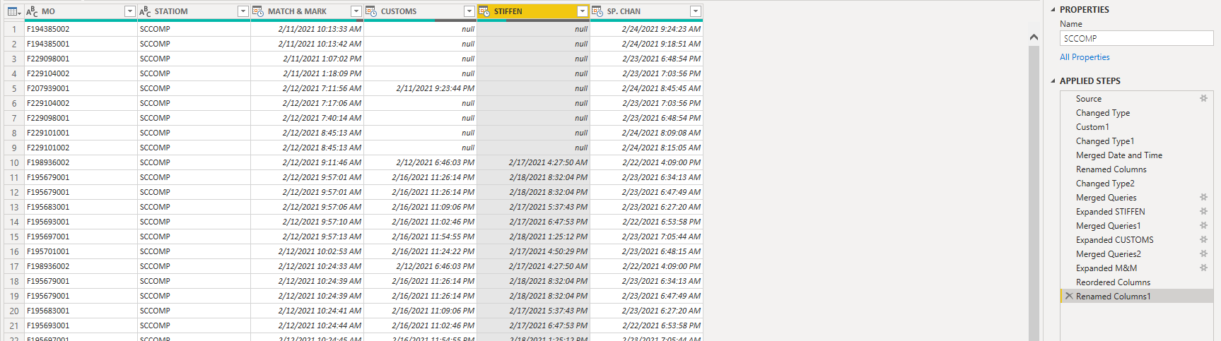Select the Changed Type1 step
Viewport: 1221px width, 341px height.
point(1137,141)
